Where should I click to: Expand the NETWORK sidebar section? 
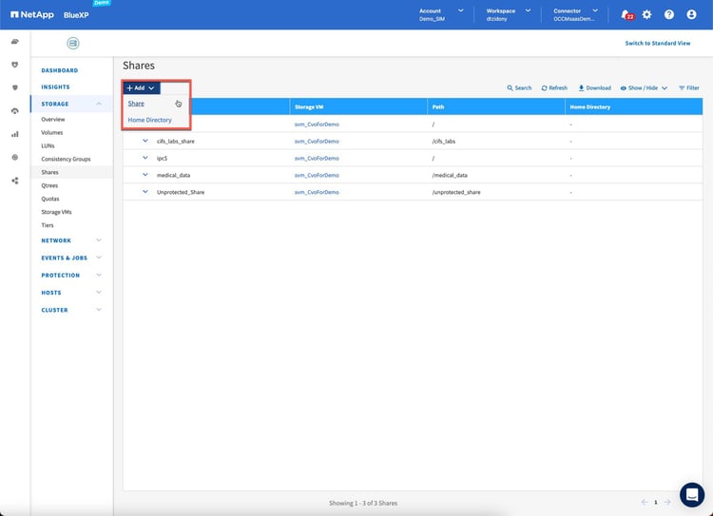point(99,240)
